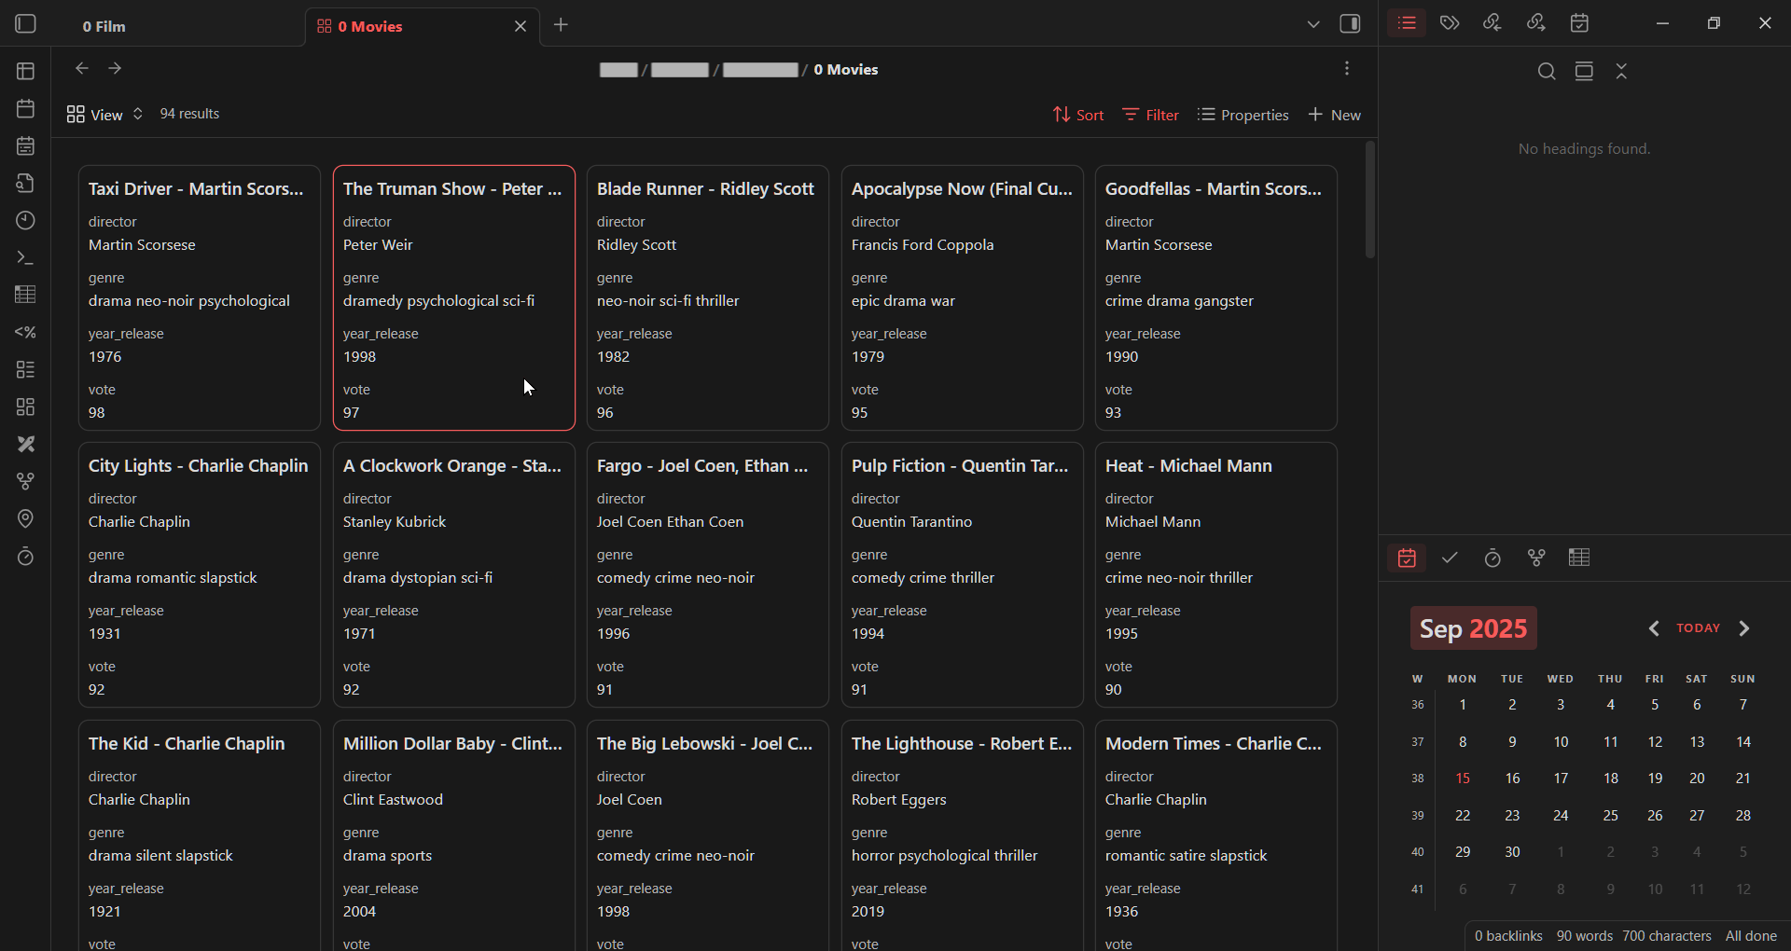Toggle the right sidebar

pos(1350,24)
